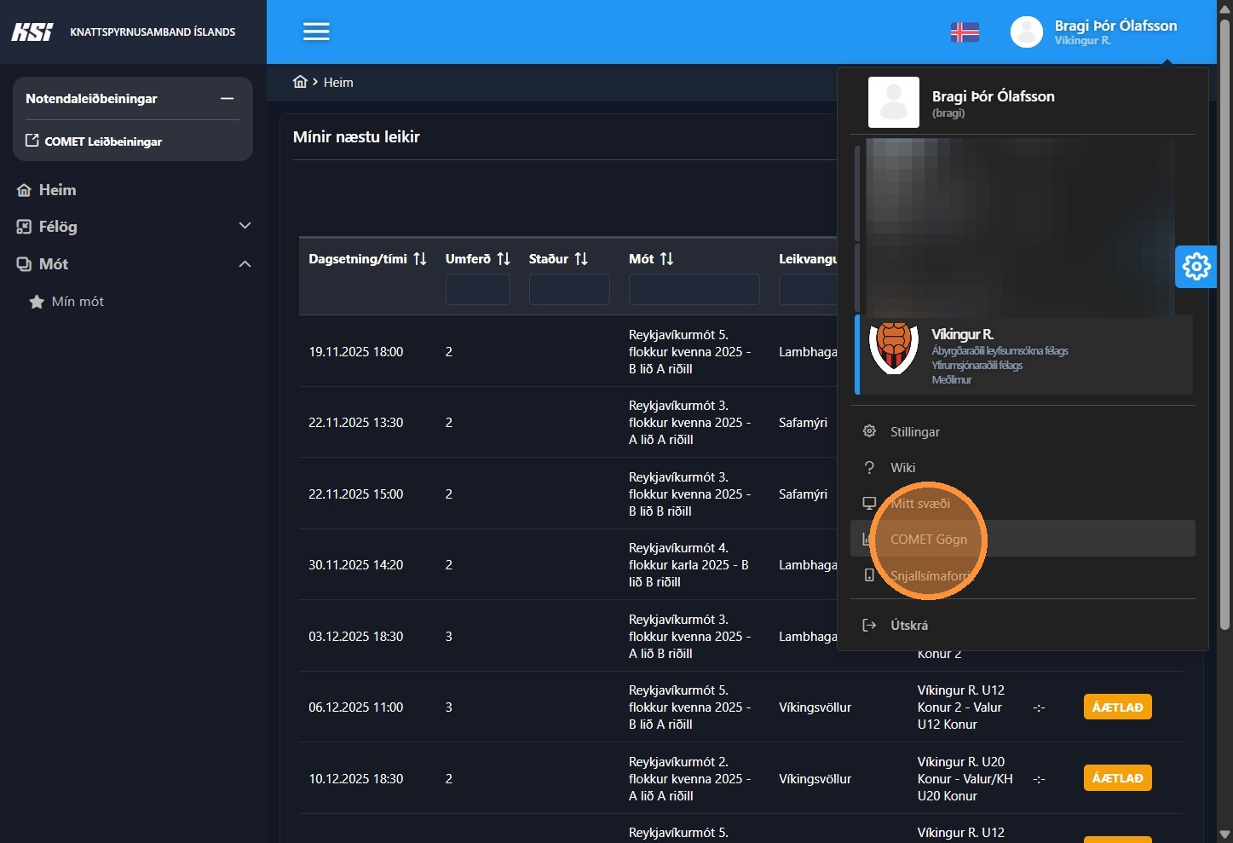
Task: Collapse the Mót sidebar section chevron
Action: click(245, 264)
